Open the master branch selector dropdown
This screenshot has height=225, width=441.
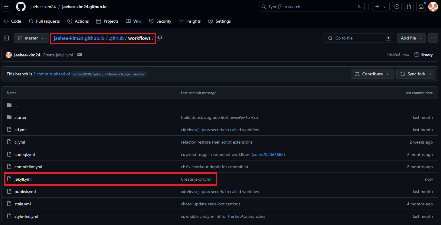coord(31,38)
